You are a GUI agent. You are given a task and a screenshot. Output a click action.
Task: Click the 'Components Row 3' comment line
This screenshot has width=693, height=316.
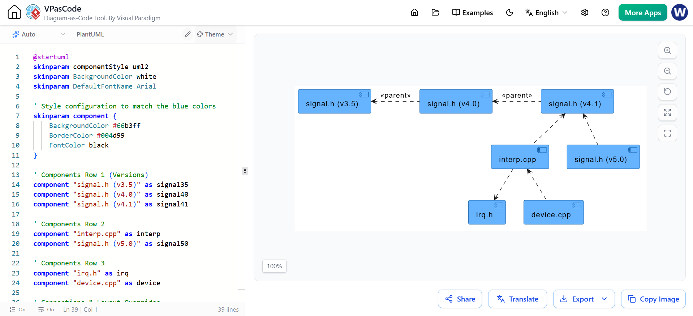point(69,263)
